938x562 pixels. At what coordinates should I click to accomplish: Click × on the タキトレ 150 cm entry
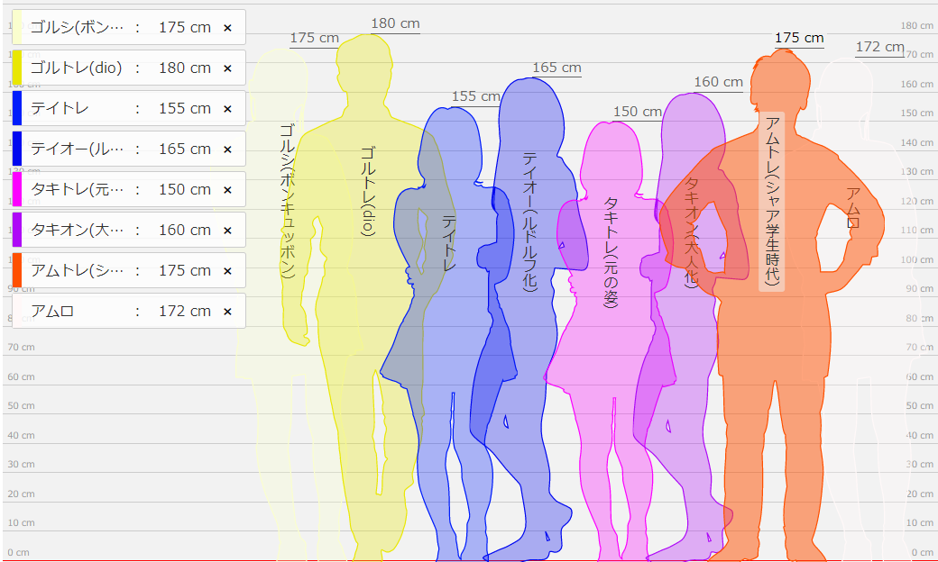tap(227, 190)
